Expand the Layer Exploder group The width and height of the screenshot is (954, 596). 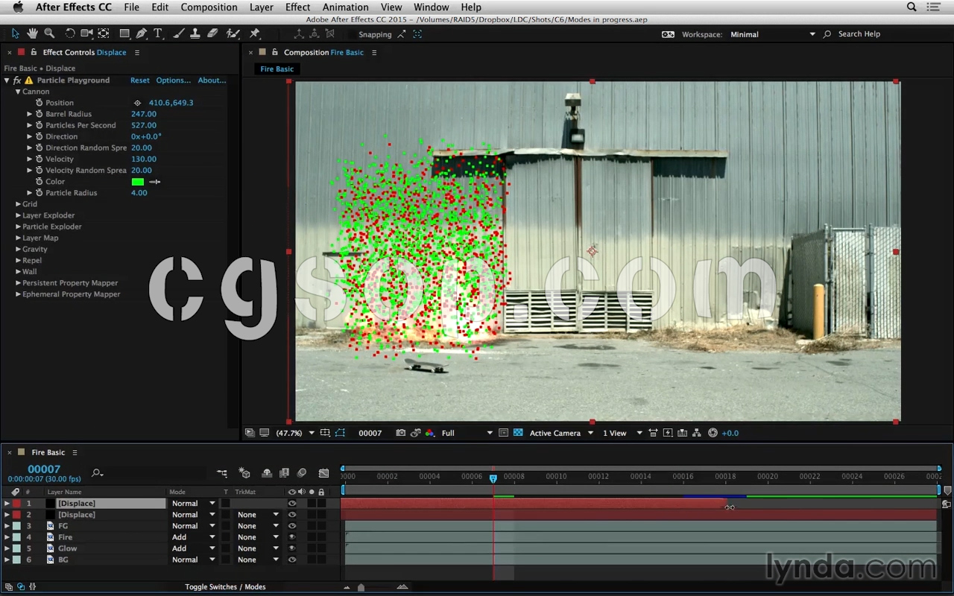pyautogui.click(x=18, y=215)
